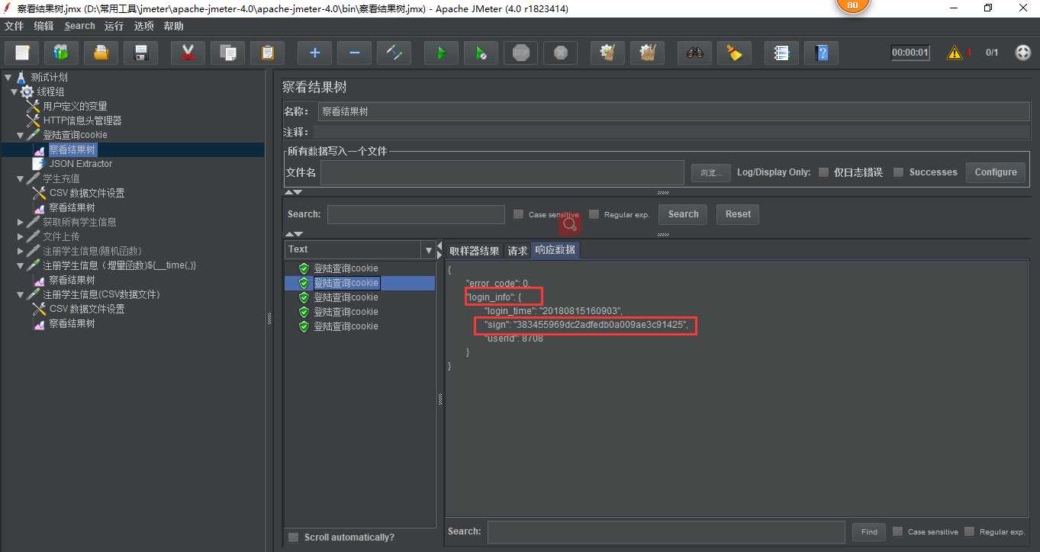Enable Regular exp. in the response search bar
Image resolution: width=1040 pixels, height=552 pixels.
click(969, 531)
